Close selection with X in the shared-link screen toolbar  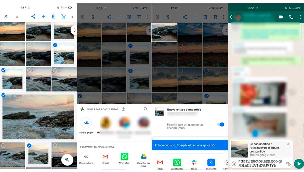tap(157, 17)
